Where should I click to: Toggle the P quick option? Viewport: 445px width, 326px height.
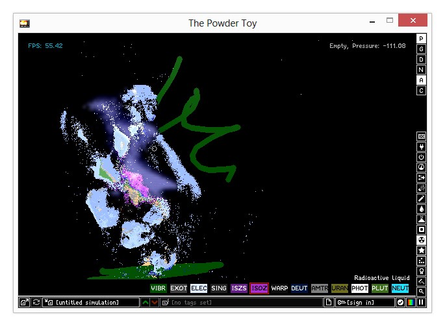tap(422, 38)
